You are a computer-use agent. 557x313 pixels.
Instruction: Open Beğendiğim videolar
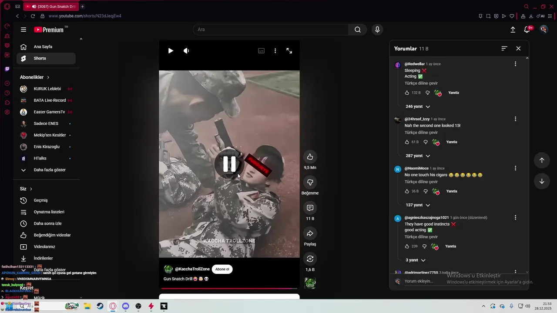click(46, 235)
